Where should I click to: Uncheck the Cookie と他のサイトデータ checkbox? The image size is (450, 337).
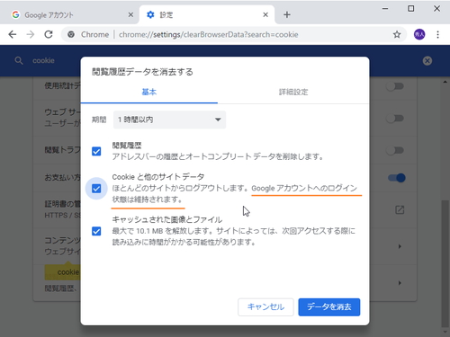coord(96,189)
